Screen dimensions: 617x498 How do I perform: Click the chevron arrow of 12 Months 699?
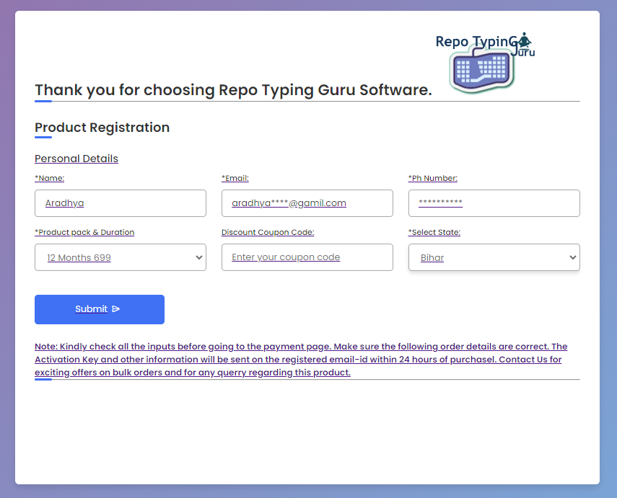[199, 257]
